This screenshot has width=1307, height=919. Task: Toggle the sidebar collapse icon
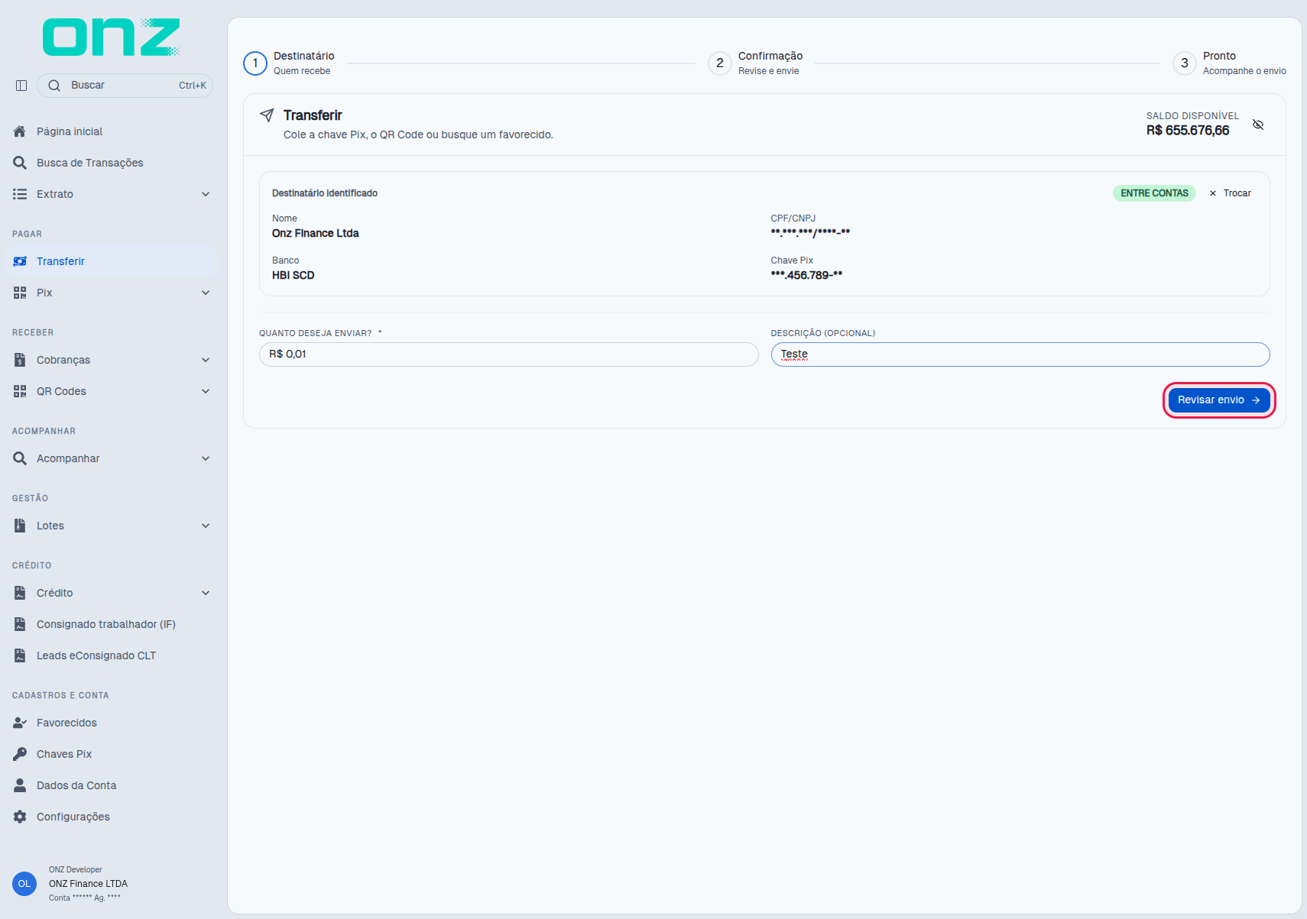tap(21, 86)
